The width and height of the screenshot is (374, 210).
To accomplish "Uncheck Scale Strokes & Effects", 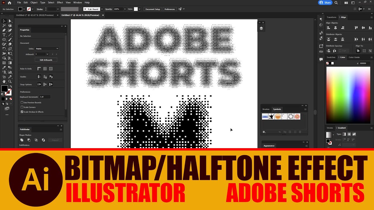I will pyautogui.click(x=22, y=112).
